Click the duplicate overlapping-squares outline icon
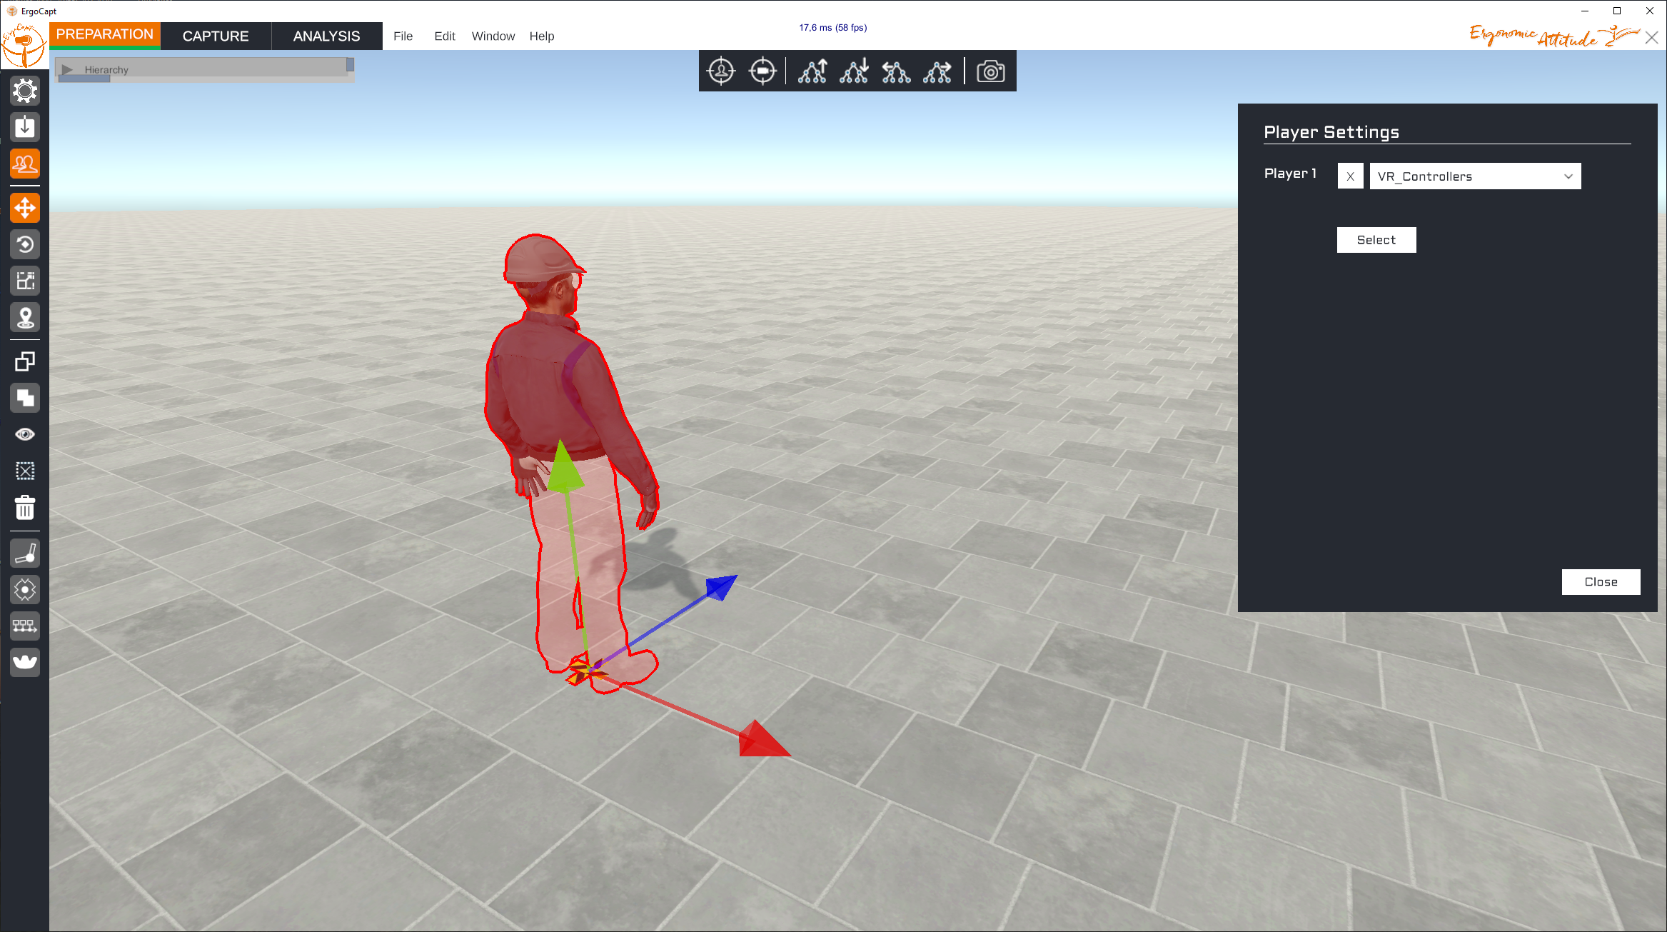Viewport: 1667px width, 932px height. [x=25, y=361]
